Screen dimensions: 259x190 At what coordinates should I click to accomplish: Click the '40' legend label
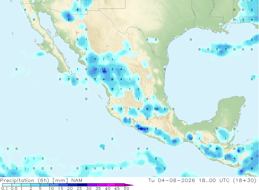108,188
